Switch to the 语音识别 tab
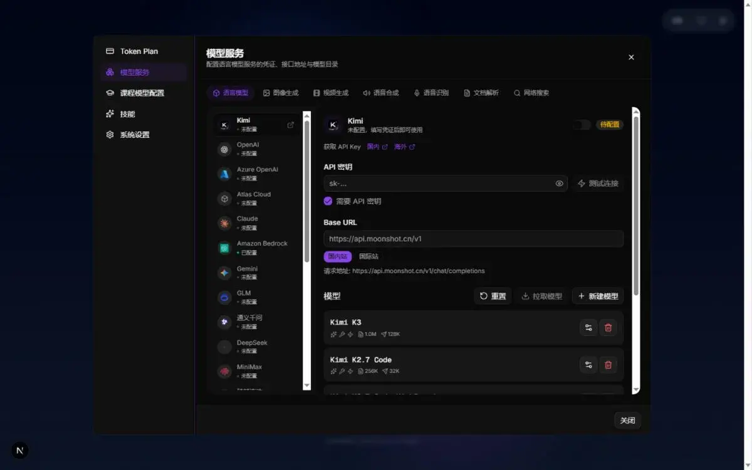Screen dimensions: 752x470 (431, 93)
